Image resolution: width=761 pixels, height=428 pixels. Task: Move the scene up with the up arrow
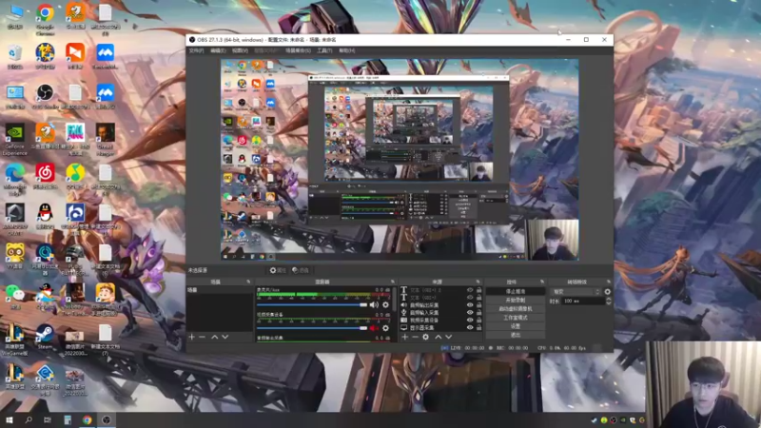click(x=215, y=337)
